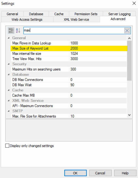Collapse the Security category
The image size is (138, 178).
[9, 64]
